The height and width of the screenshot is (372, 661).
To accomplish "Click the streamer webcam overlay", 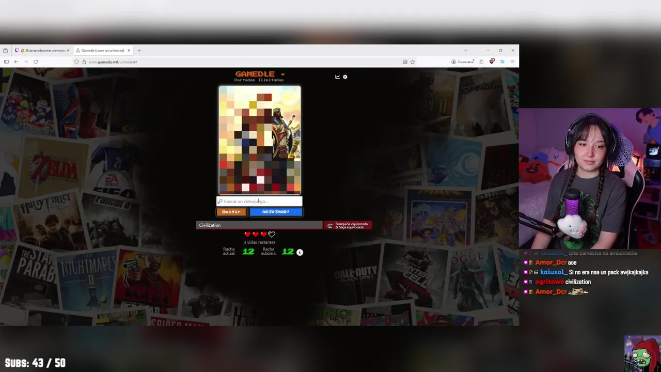I will 590,179.
